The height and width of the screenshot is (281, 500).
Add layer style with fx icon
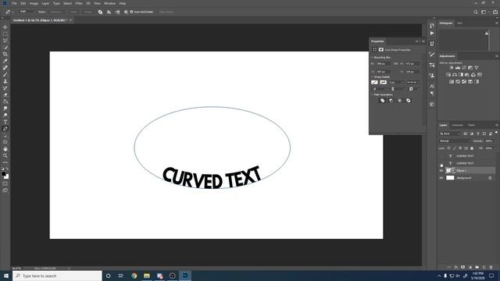456,267
